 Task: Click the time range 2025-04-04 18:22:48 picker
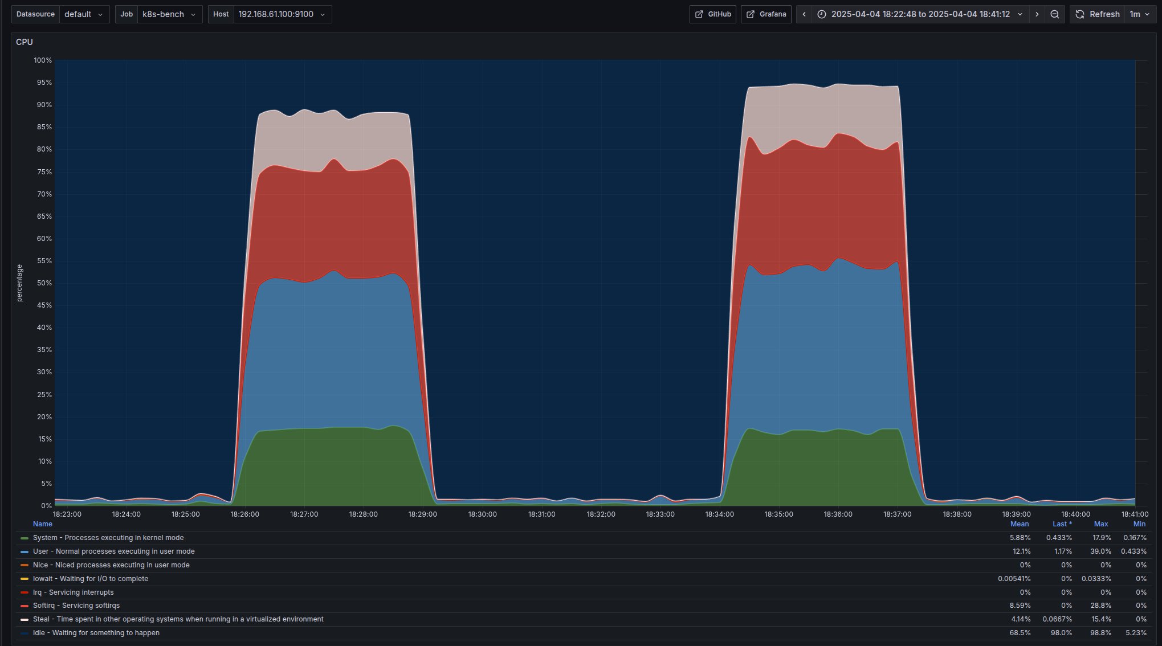coord(918,14)
